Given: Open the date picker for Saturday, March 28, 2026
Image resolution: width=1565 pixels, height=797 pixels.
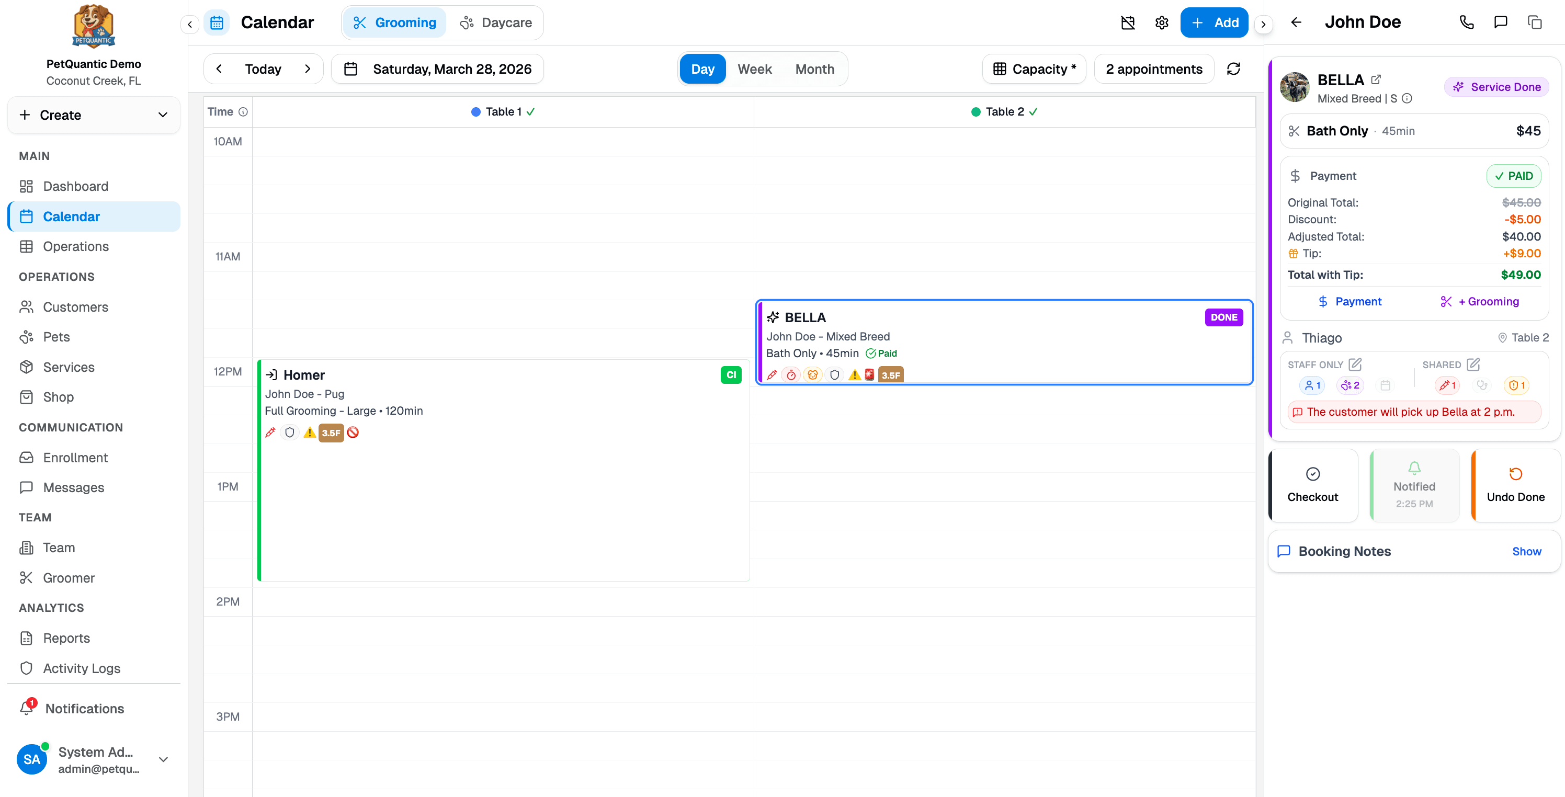Looking at the screenshot, I should (437, 69).
